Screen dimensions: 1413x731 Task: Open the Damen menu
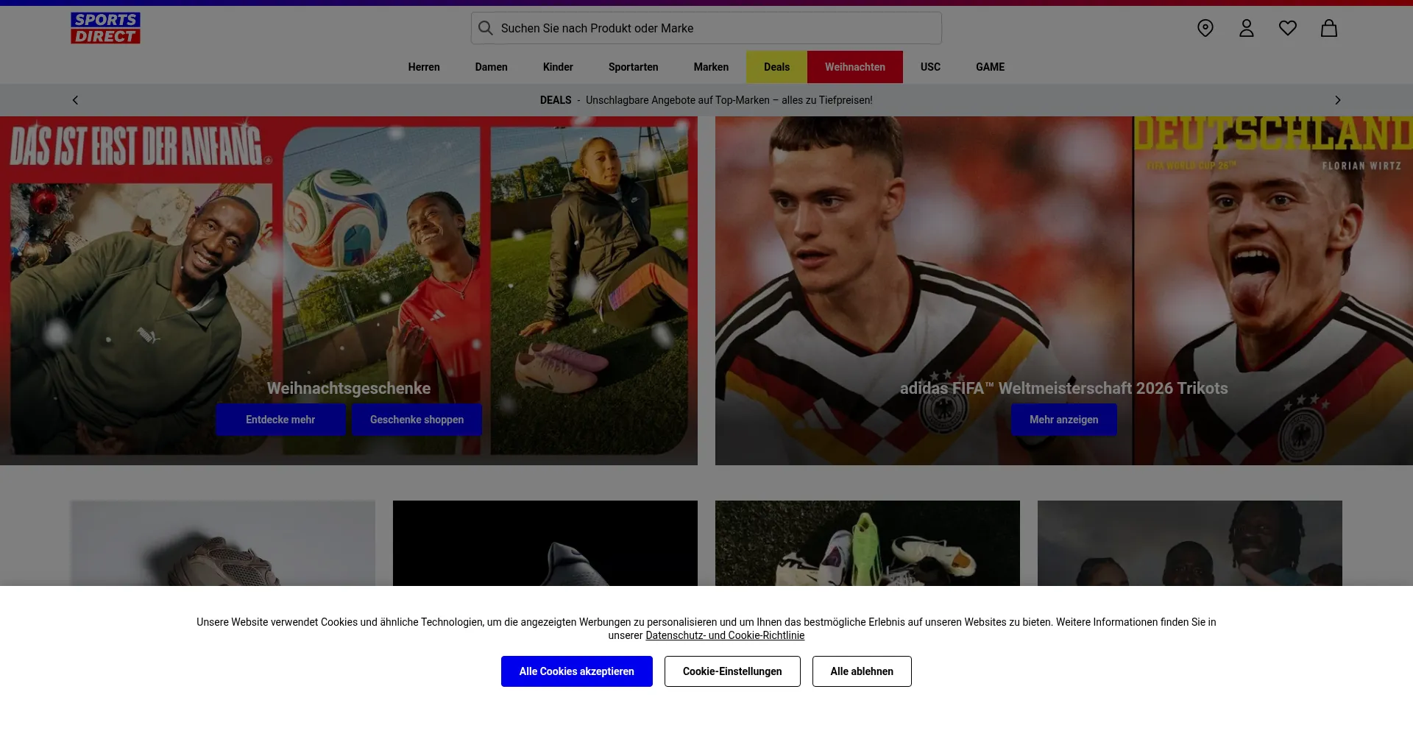click(491, 67)
